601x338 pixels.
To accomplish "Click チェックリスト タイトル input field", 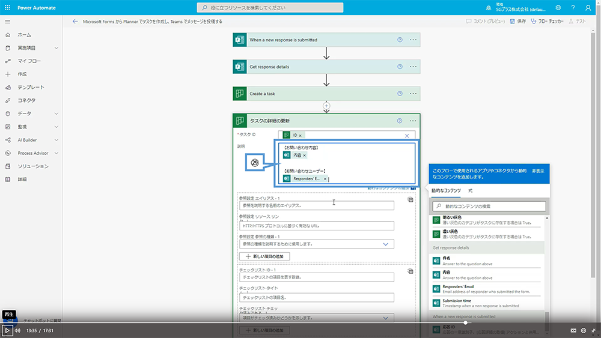I will point(317,297).
